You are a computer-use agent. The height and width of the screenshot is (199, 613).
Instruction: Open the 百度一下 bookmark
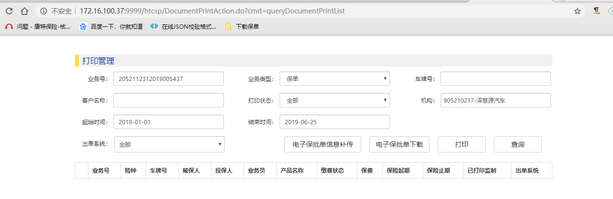tap(111, 27)
